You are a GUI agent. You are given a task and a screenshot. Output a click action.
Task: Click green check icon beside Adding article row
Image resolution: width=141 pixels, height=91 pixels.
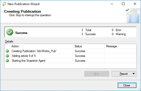point(7,56)
